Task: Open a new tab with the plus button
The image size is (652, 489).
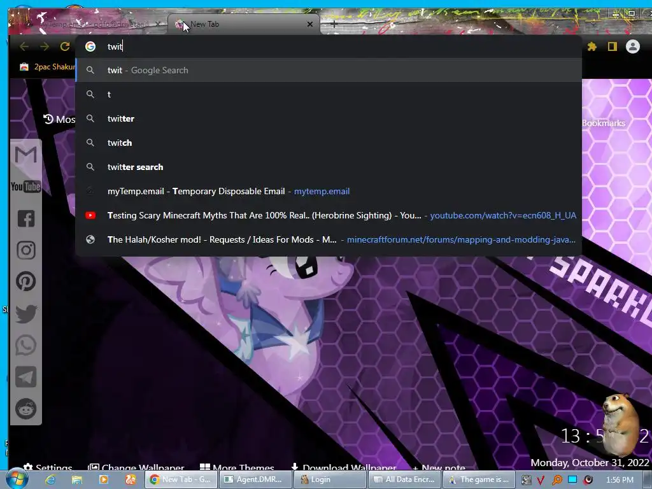Action: pyautogui.click(x=334, y=24)
